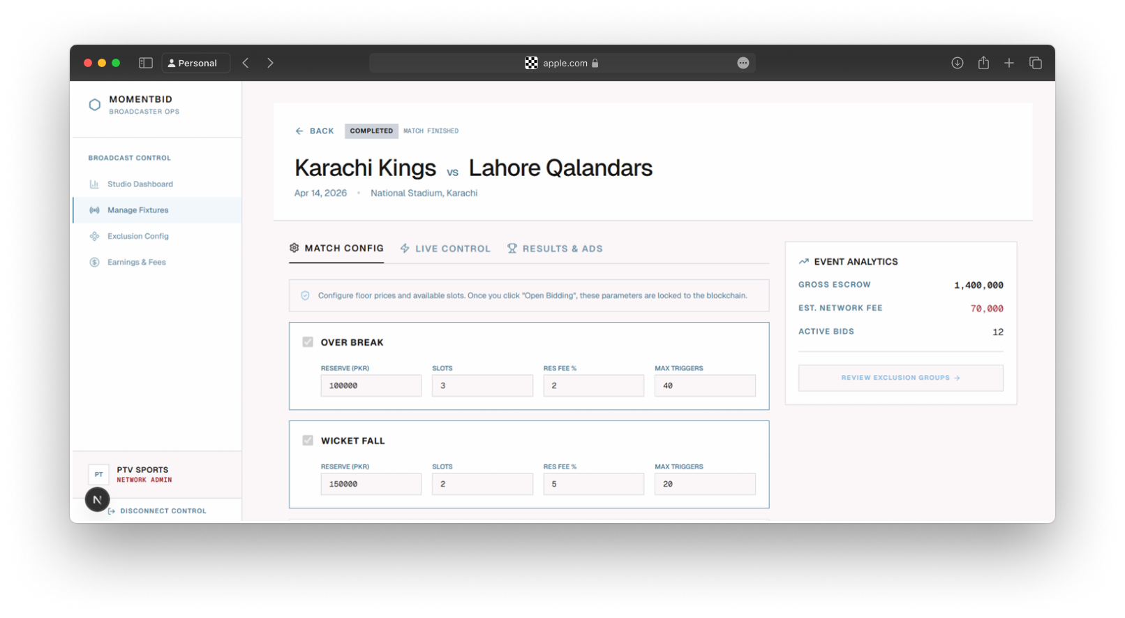Click Wicket Fall Slots field
Viewport: 1125px width, 618px height.
pyautogui.click(x=482, y=484)
